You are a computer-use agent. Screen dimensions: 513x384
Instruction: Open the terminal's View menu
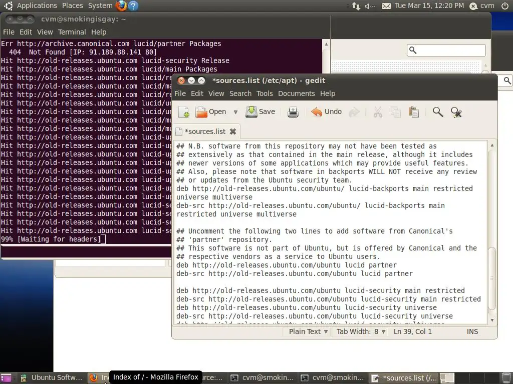click(x=45, y=32)
